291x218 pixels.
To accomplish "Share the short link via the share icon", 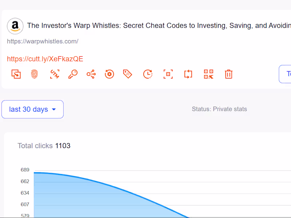I will pos(91,74).
